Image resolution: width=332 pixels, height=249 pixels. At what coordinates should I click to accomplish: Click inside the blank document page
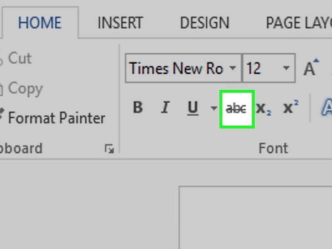pyautogui.click(x=255, y=219)
